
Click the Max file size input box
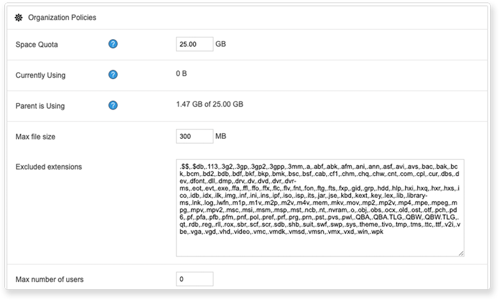(195, 136)
